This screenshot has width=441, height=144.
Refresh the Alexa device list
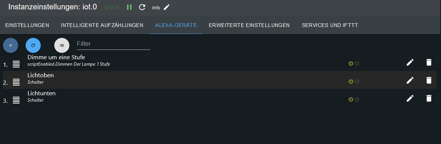click(x=33, y=45)
